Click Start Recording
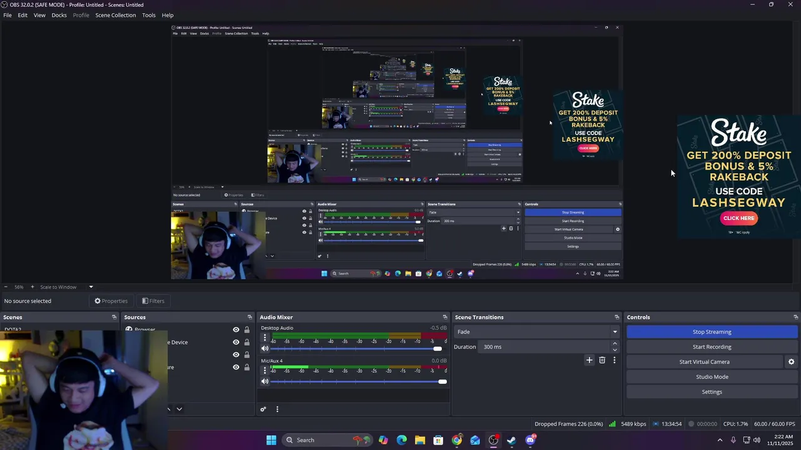This screenshot has height=450, width=801. click(x=712, y=347)
